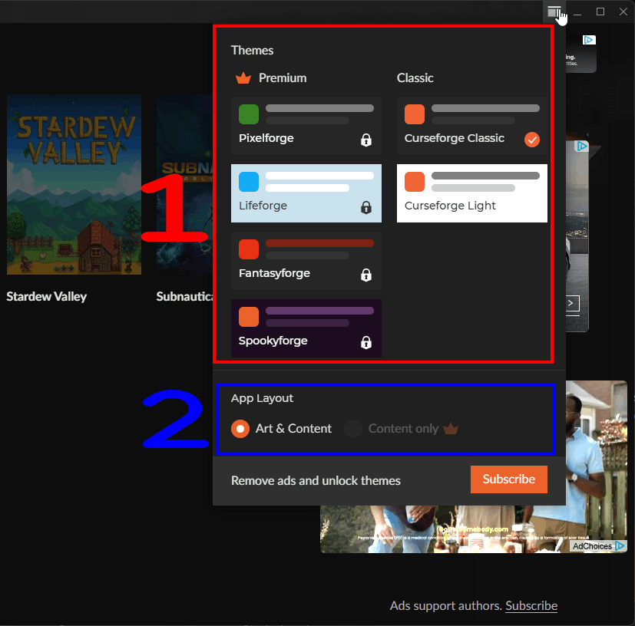
Task: Click the green swatch on Pixelforge
Action: [x=249, y=114]
